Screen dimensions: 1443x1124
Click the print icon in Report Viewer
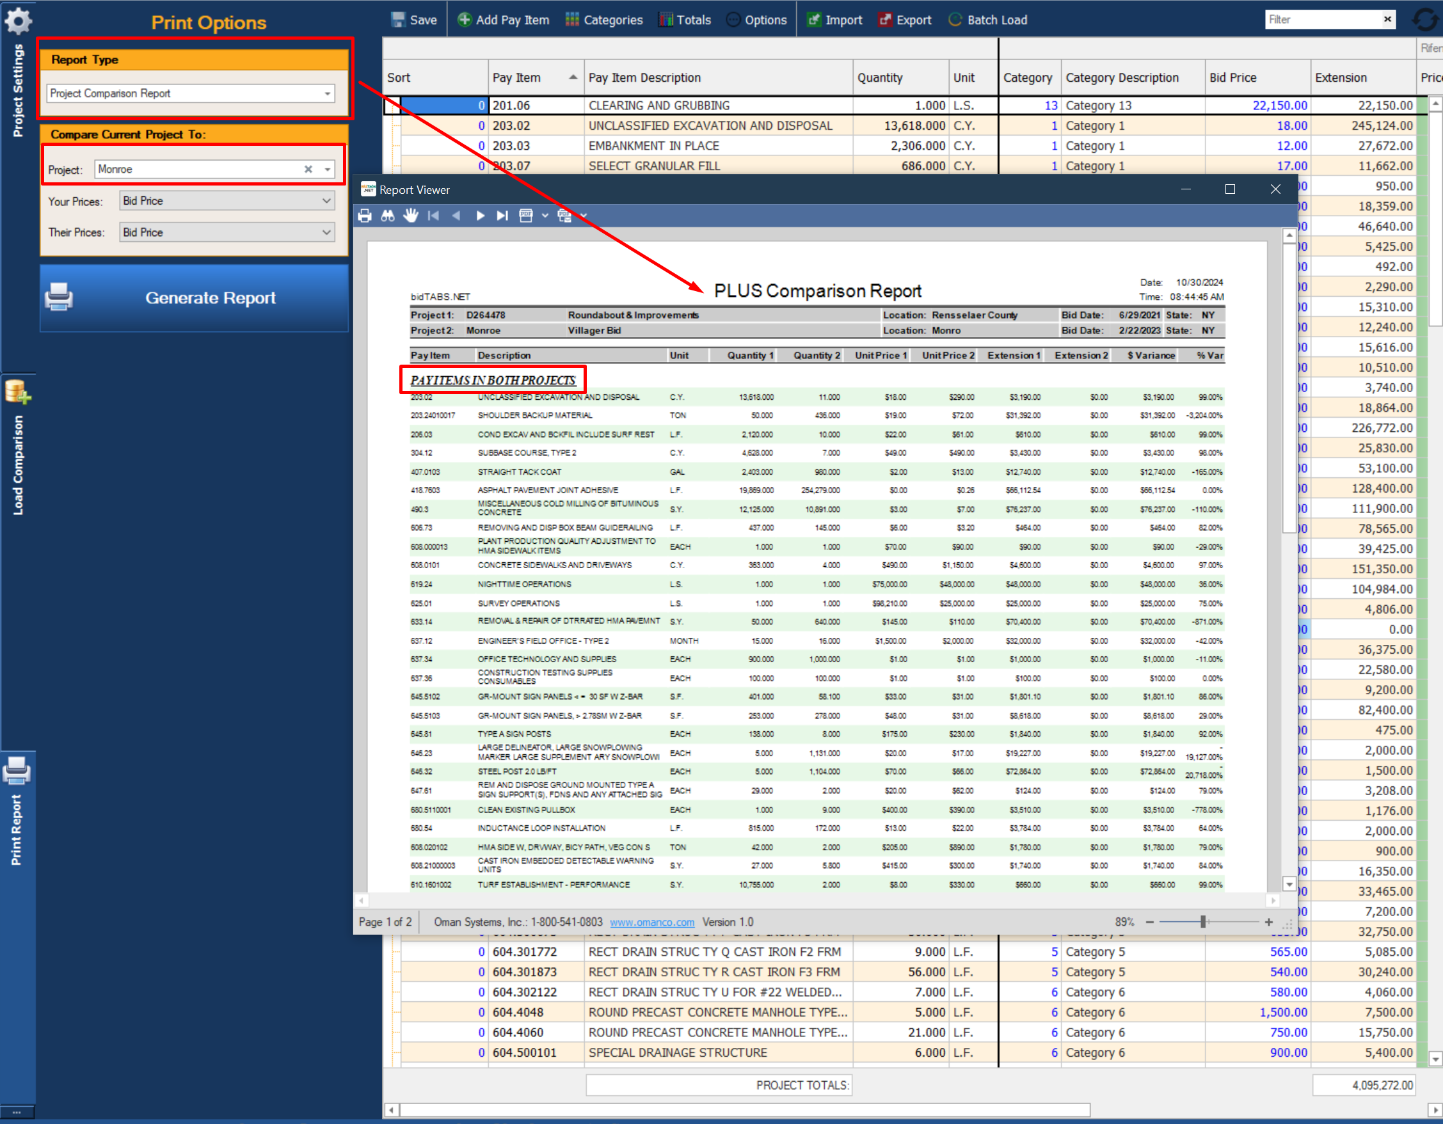click(x=365, y=216)
